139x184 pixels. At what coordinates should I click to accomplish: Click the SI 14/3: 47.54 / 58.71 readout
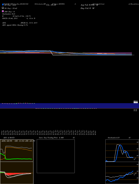21,16
